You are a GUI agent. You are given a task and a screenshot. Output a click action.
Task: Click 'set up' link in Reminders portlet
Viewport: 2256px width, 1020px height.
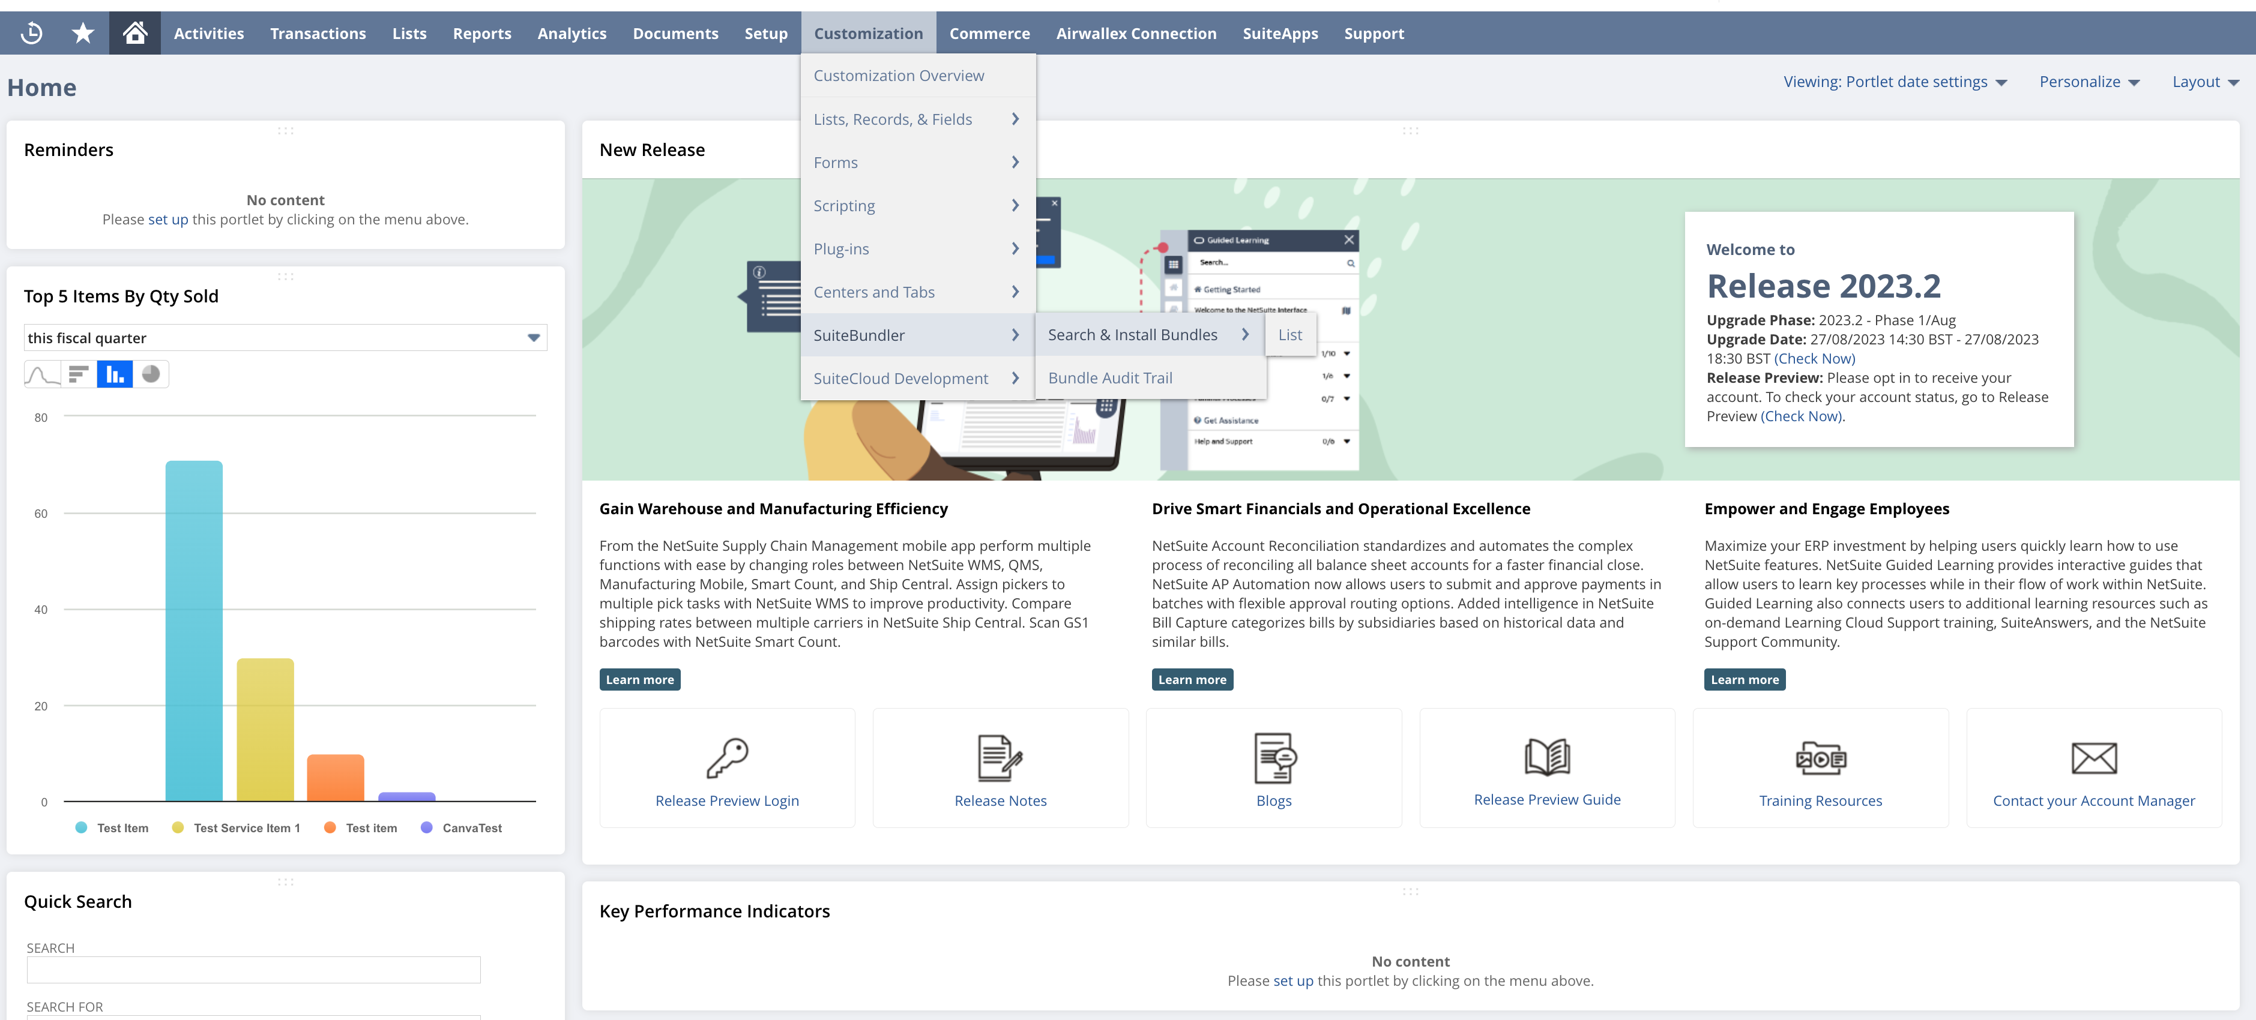167,220
